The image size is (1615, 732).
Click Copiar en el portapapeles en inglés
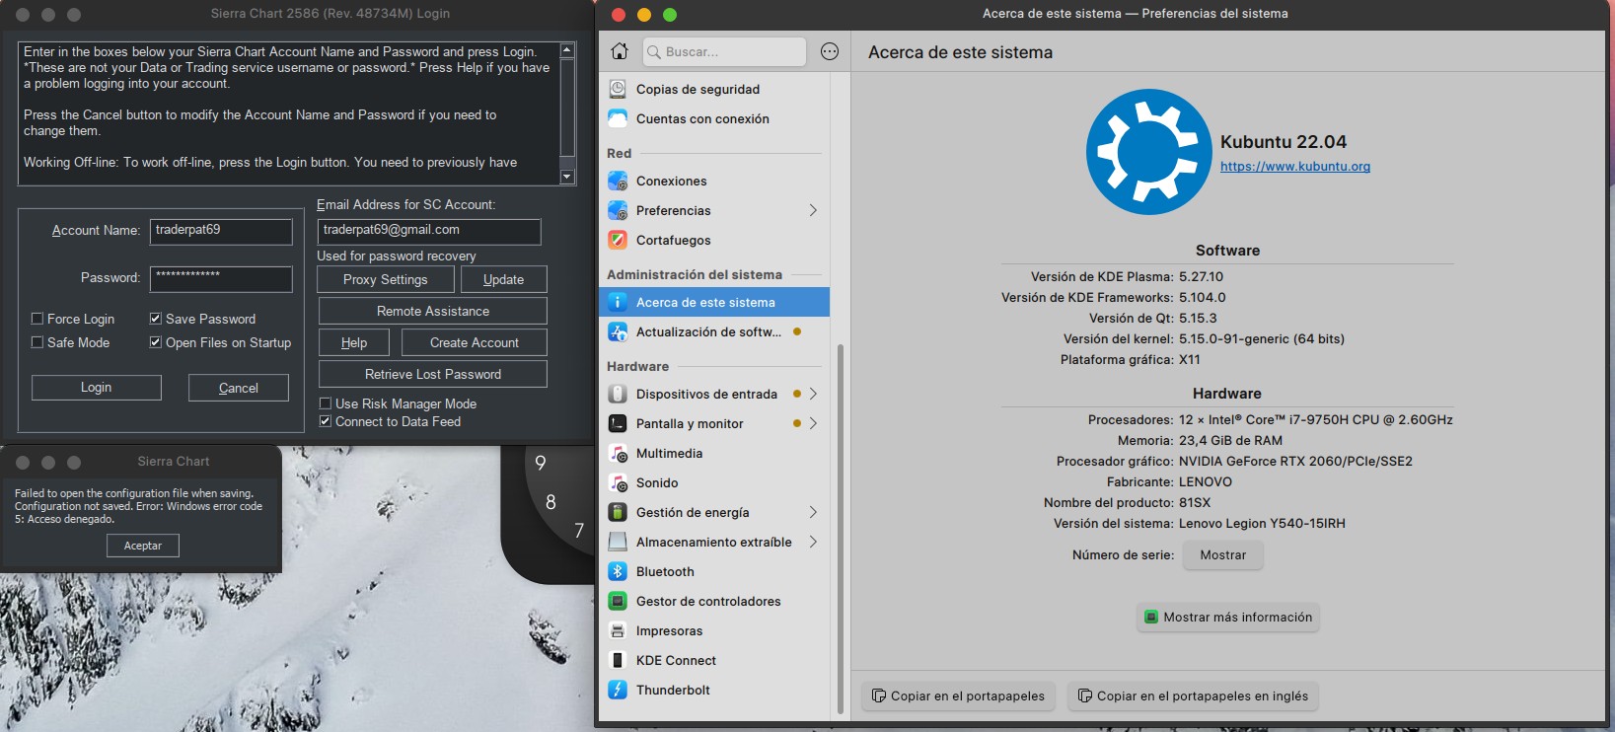click(1194, 696)
